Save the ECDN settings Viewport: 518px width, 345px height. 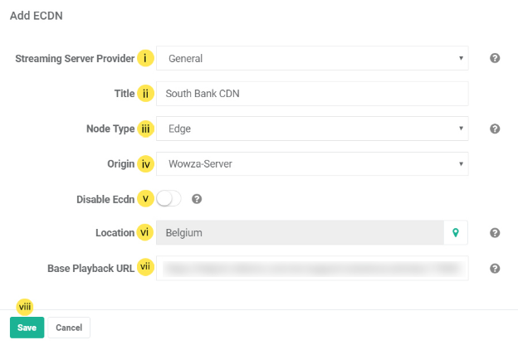click(27, 328)
